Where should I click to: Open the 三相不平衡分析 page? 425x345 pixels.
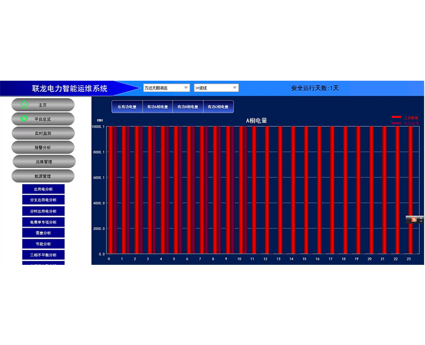pos(43,255)
